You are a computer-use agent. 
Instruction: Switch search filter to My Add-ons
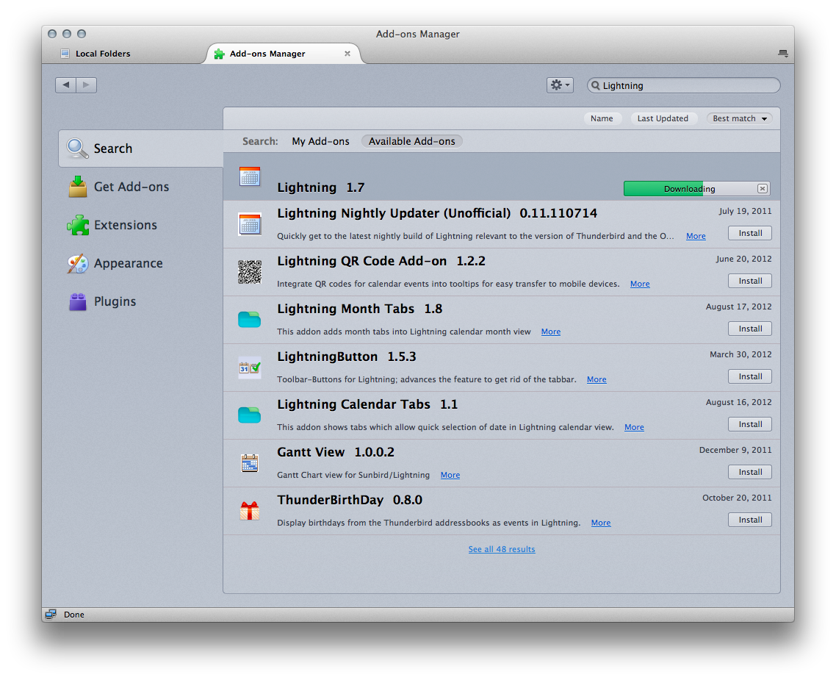click(320, 141)
